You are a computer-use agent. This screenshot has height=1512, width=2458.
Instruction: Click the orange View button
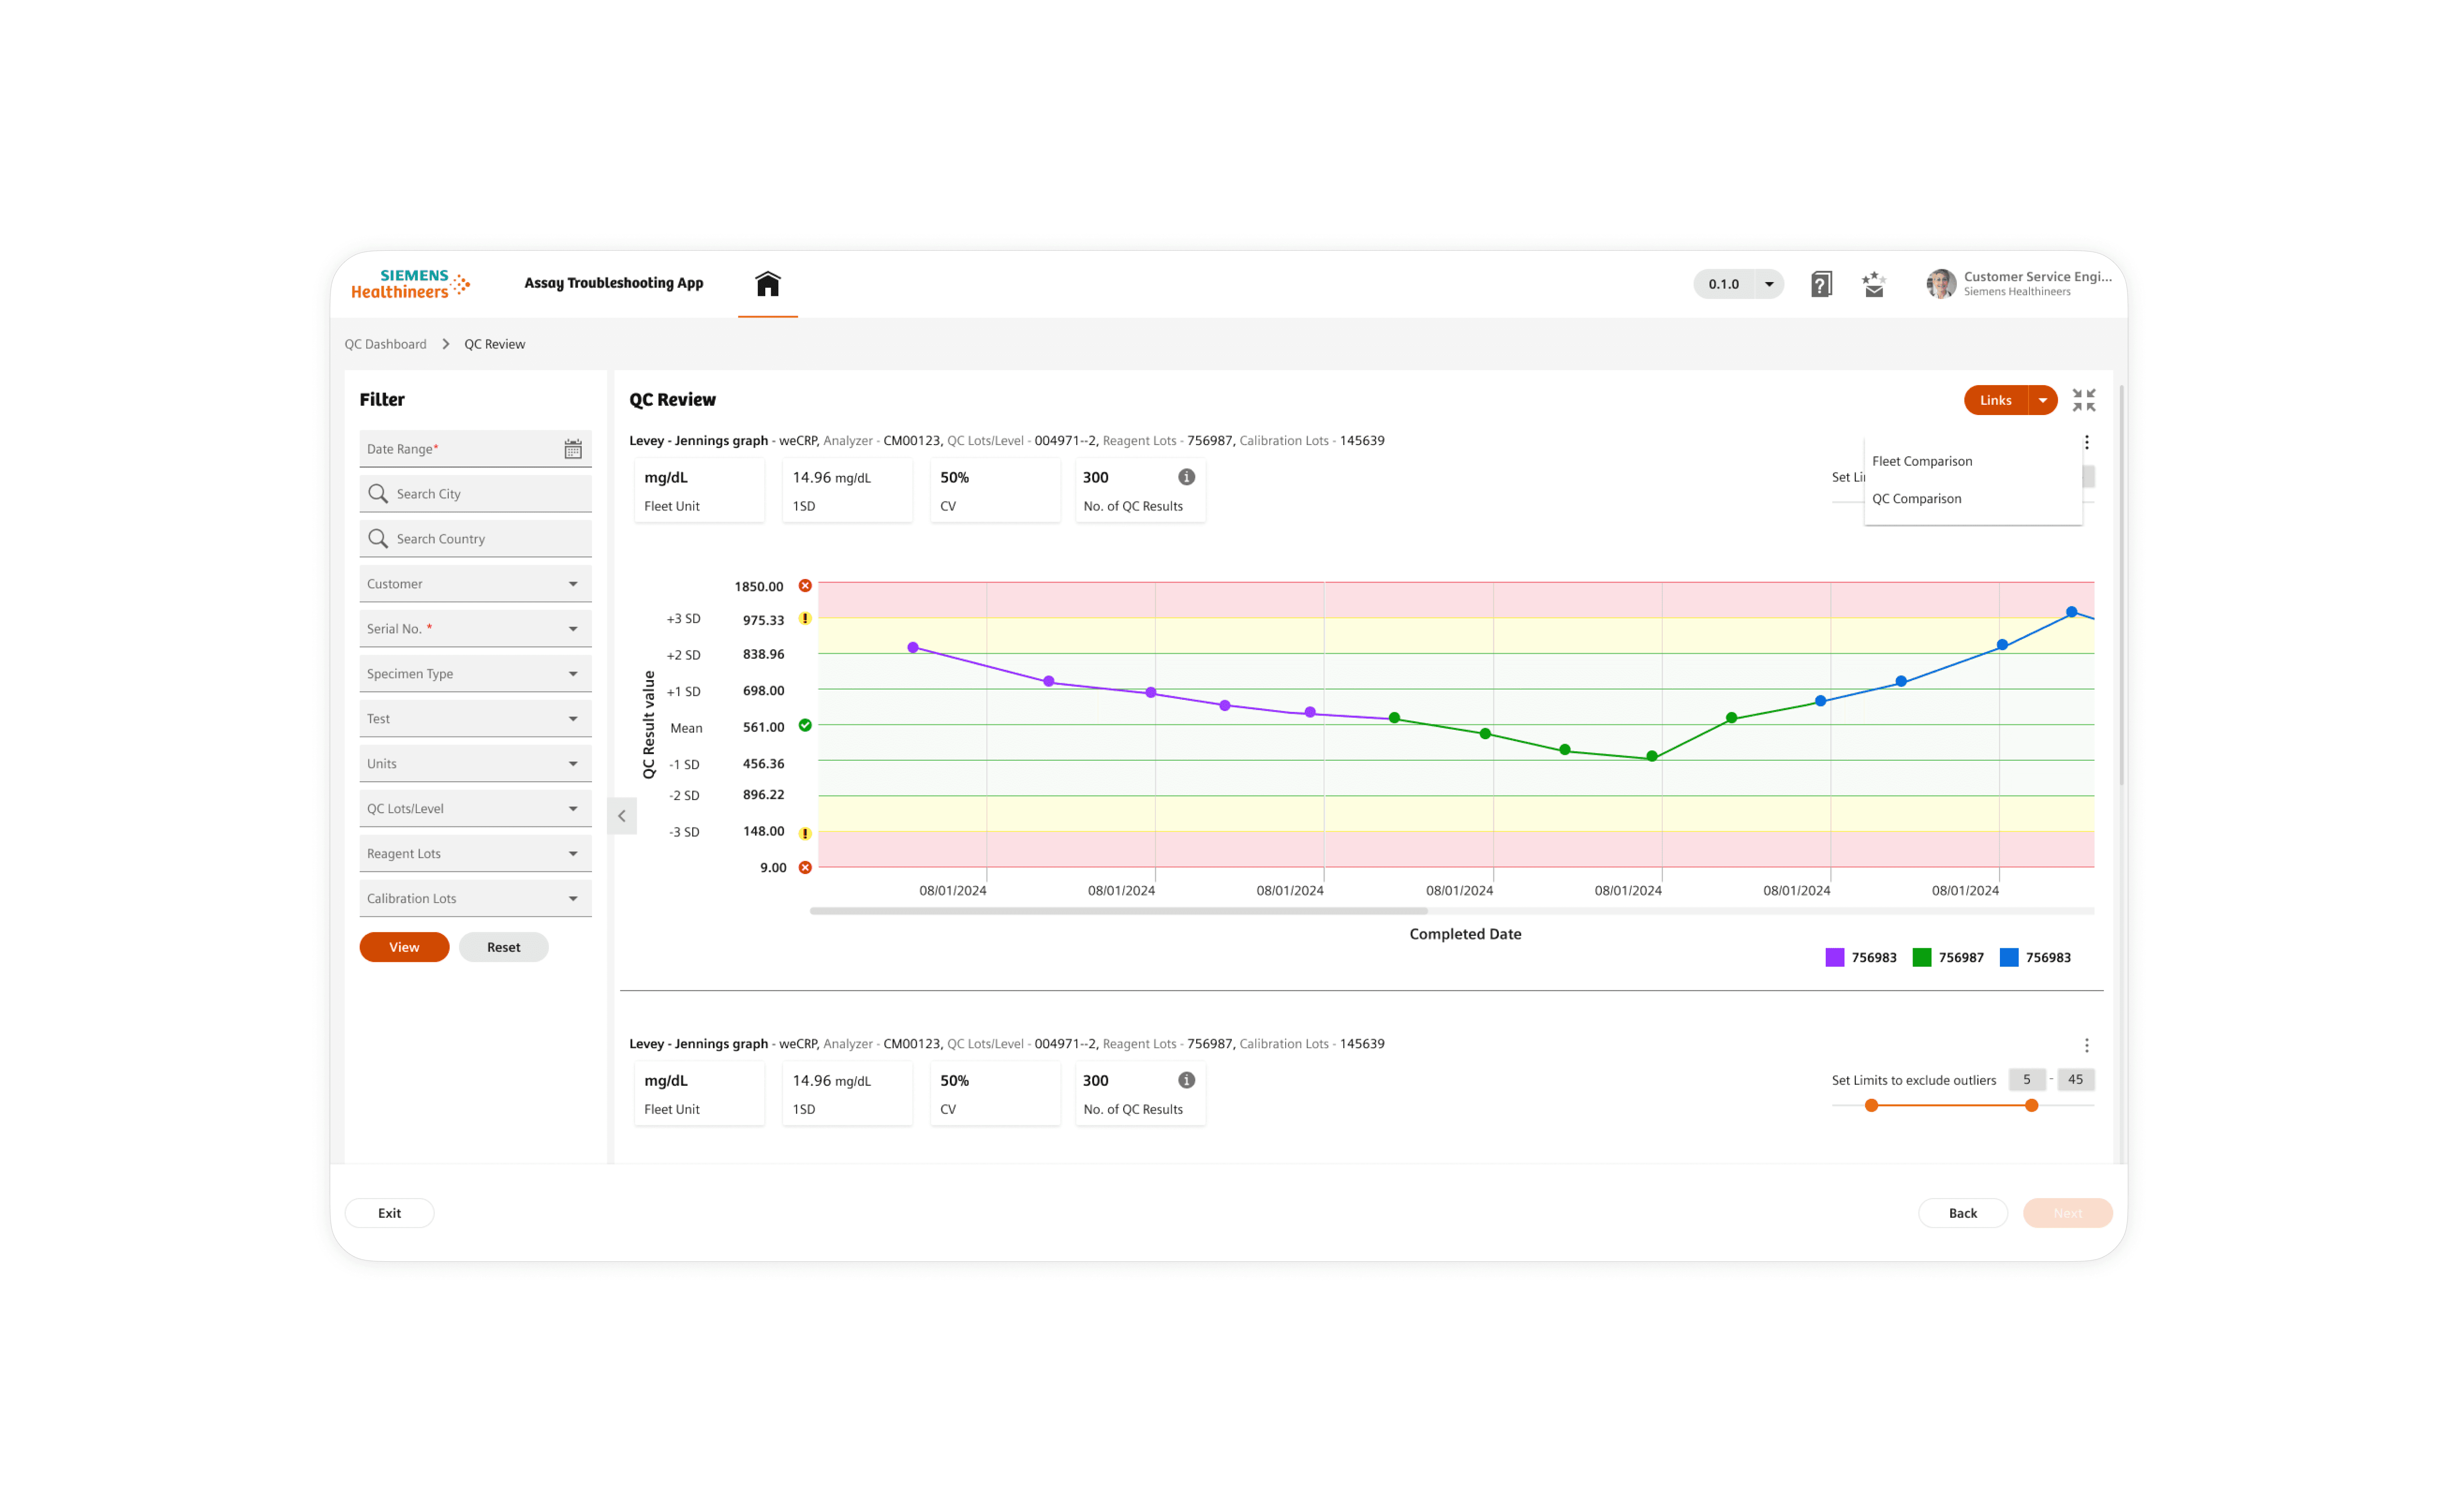pyautogui.click(x=404, y=947)
